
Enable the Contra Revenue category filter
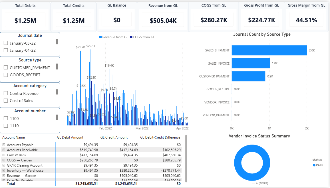6,93
